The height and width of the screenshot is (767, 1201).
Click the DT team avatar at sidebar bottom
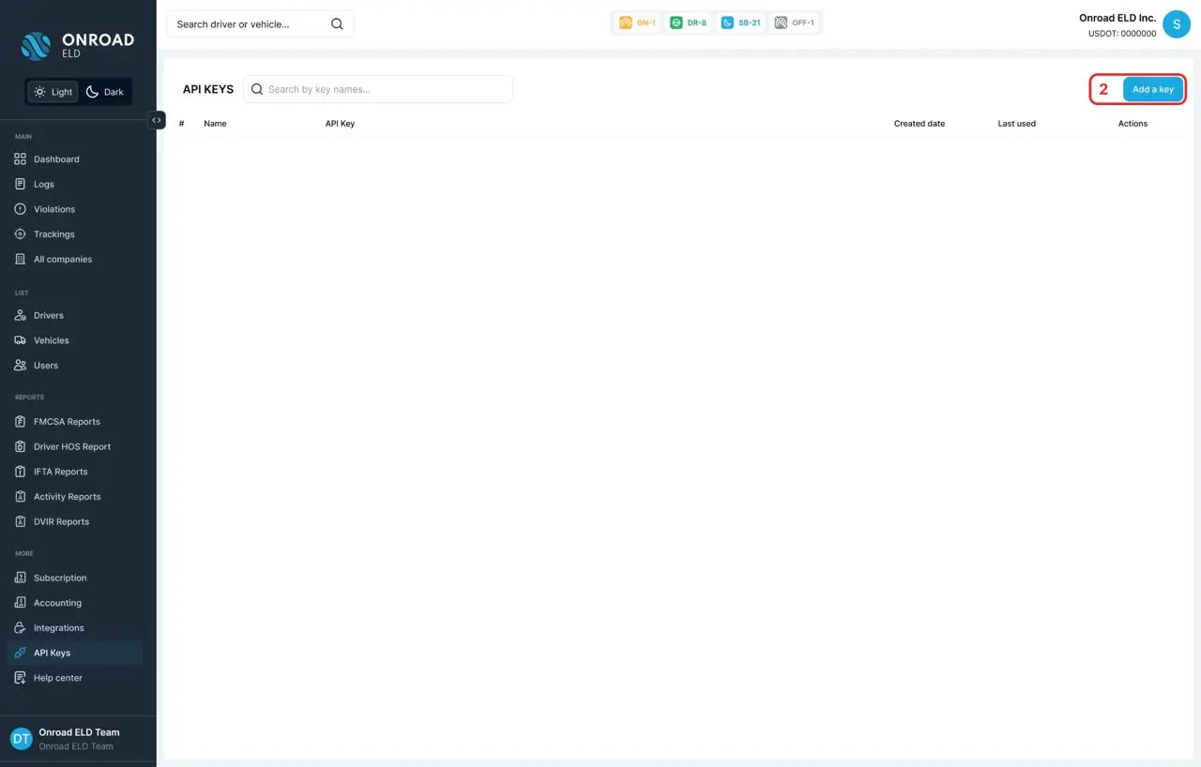click(22, 739)
